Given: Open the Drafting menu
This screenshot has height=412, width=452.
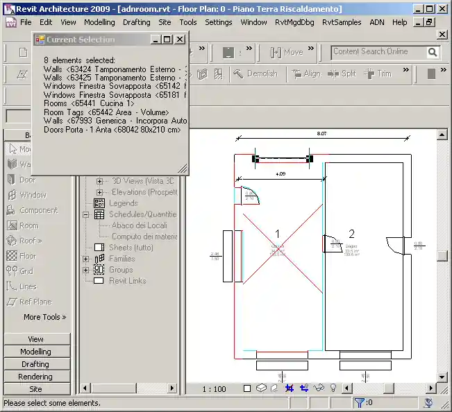Looking at the screenshot, I should coord(136,22).
